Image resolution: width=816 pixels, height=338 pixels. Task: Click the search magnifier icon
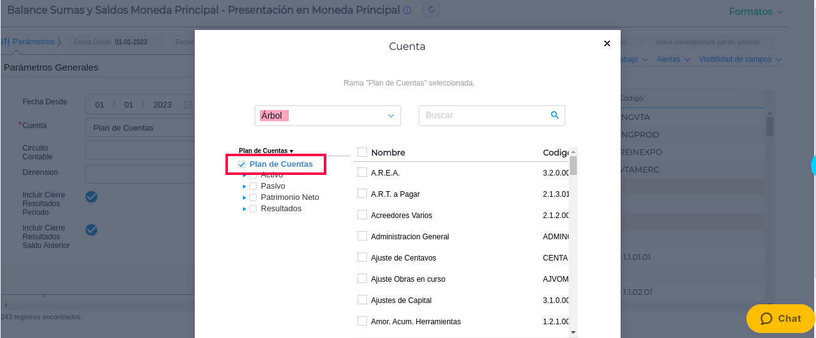(x=554, y=115)
